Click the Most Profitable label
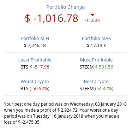132x130 pixels. tap(96, 60)
